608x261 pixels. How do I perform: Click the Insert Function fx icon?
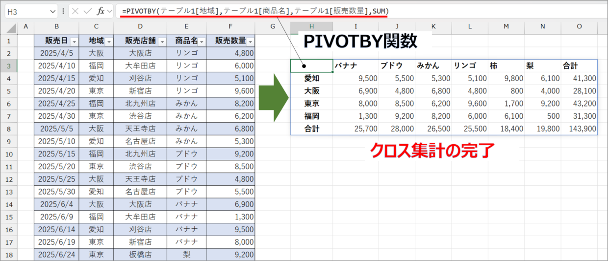(100, 11)
